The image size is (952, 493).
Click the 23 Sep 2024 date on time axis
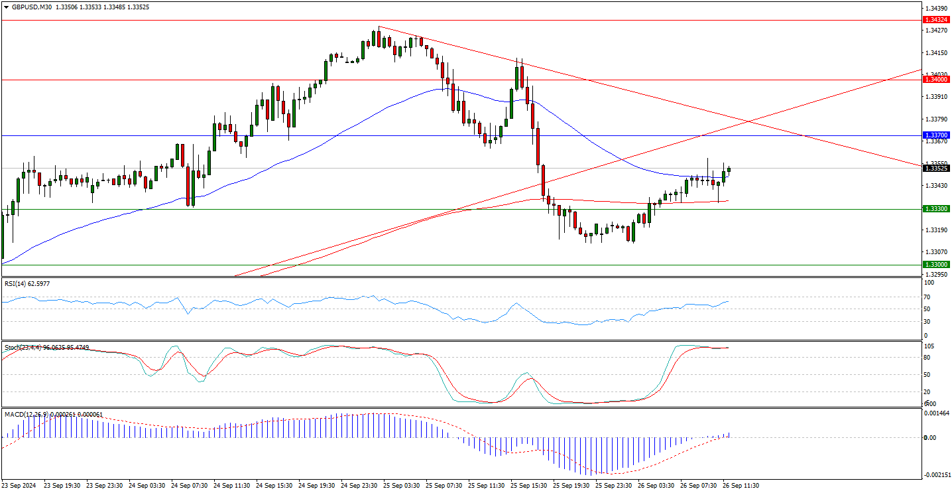(x=21, y=486)
